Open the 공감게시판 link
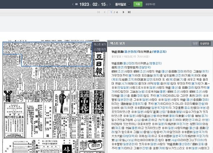This screenshot has height=153, width=213. 150,4
